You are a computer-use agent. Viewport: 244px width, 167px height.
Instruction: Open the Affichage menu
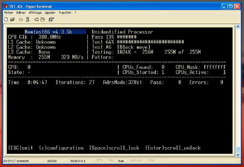(35, 13)
